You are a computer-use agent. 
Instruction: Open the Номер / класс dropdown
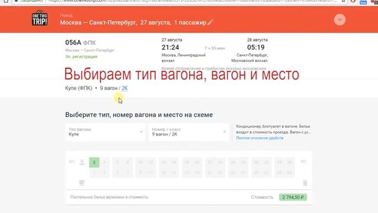point(189,132)
